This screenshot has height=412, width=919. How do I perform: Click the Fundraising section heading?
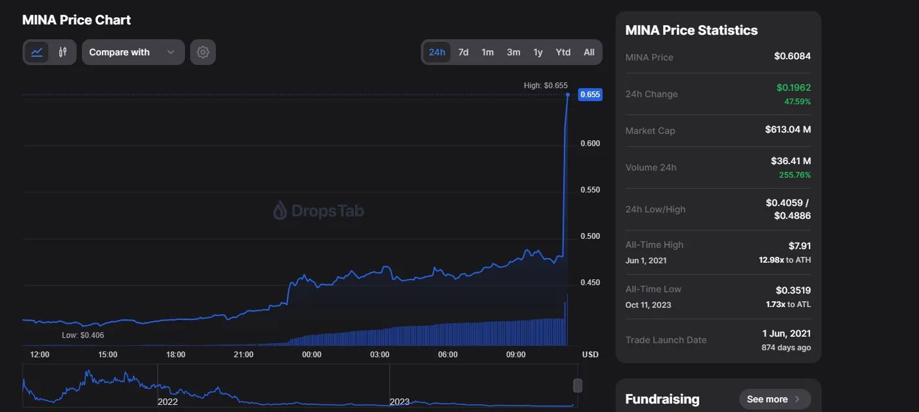tap(662, 399)
